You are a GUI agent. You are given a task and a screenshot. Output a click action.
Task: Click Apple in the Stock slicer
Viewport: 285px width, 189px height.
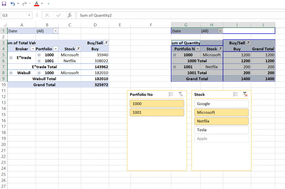(221, 138)
